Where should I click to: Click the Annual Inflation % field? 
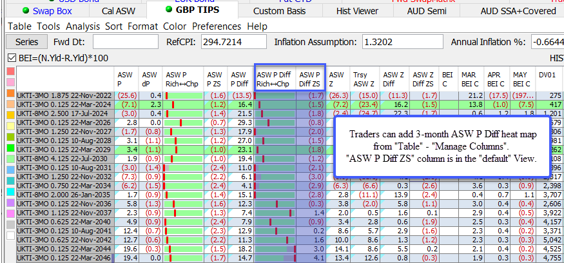(x=547, y=42)
